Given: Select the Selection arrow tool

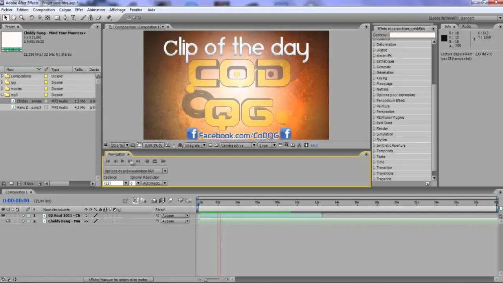Looking at the screenshot, I should (x=6, y=18).
